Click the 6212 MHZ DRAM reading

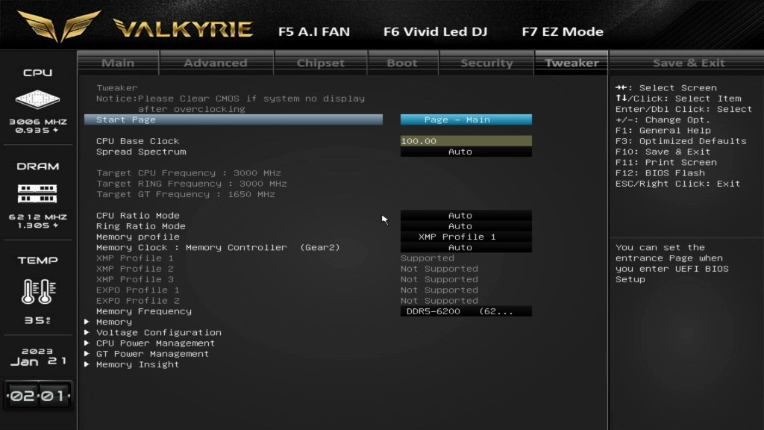pyautogui.click(x=38, y=217)
